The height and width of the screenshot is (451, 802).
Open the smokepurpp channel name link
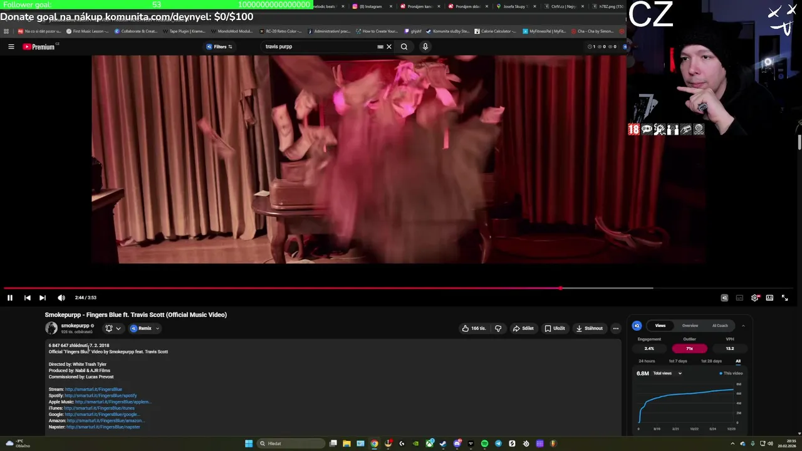(x=75, y=326)
